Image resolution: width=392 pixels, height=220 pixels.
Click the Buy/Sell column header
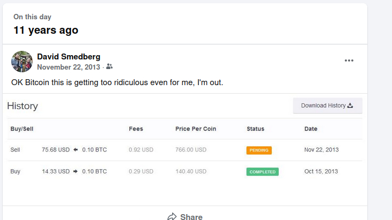coord(22,129)
